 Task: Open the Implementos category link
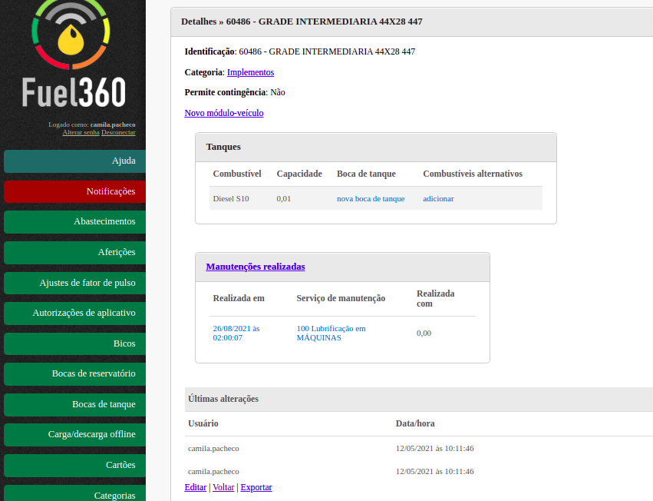(x=250, y=72)
